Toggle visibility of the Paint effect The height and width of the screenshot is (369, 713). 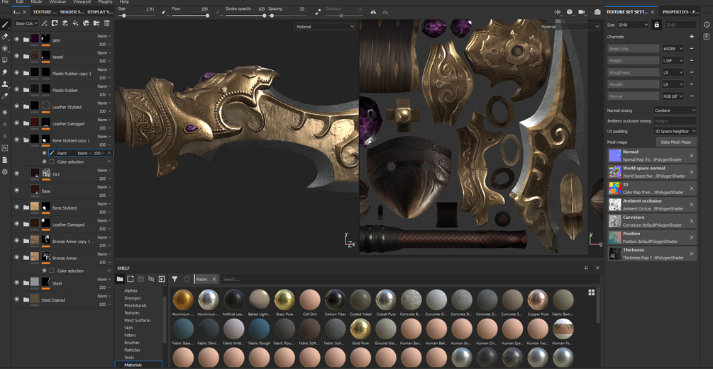(x=44, y=153)
